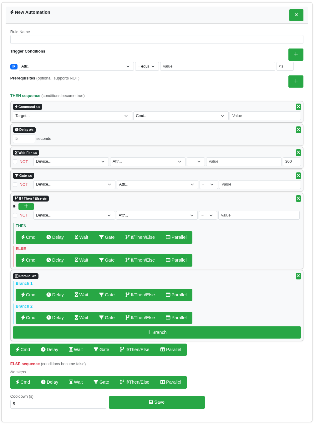
Task: Toggle NOT checkbox in Gate step
Action: (15, 185)
